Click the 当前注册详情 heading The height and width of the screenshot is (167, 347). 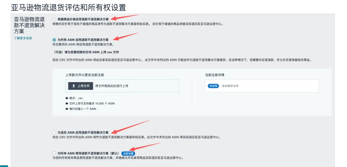point(215,75)
